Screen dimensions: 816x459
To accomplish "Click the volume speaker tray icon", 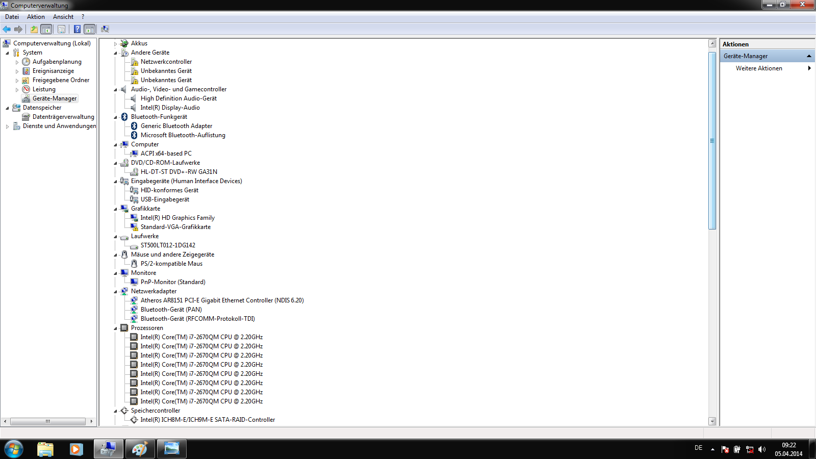I will coord(762,449).
